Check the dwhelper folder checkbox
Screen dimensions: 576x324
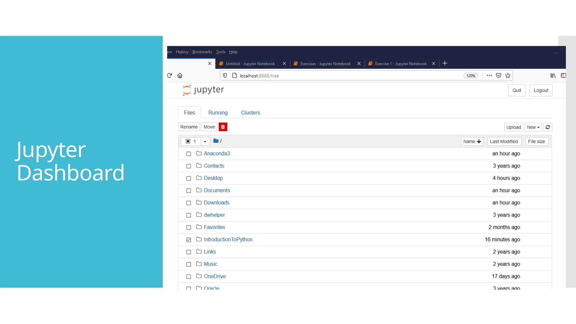189,215
